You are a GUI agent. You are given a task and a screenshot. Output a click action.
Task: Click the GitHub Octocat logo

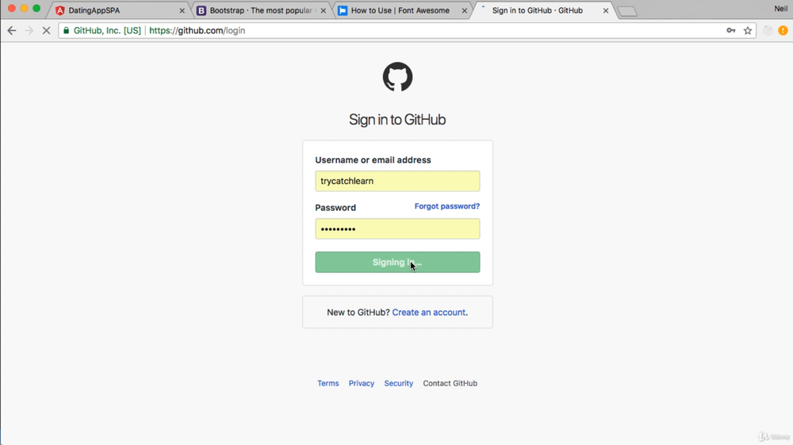pos(397,77)
